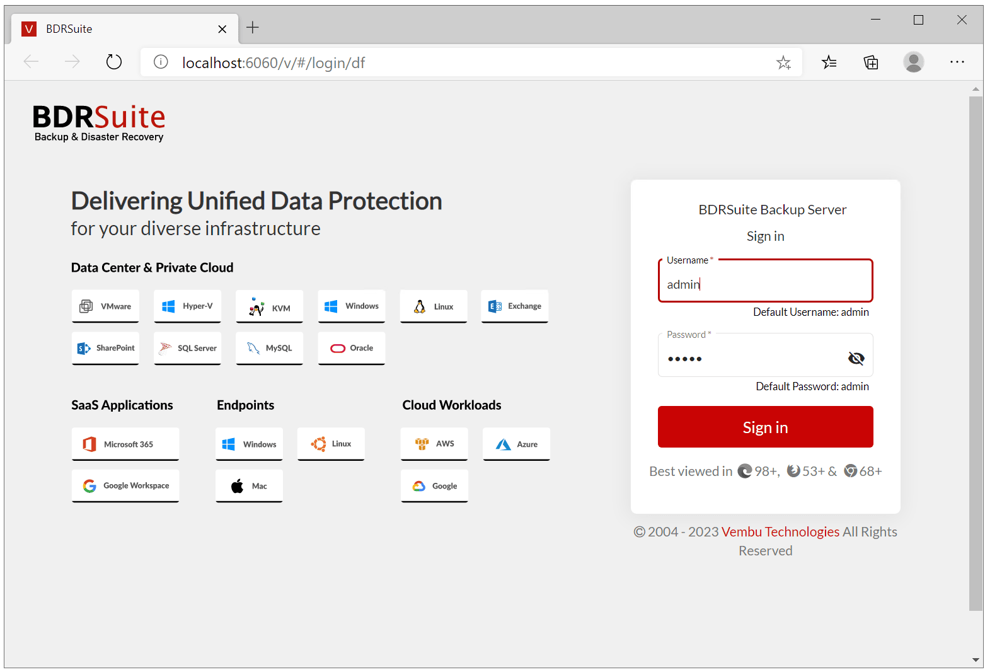Click the address bar URL

click(x=274, y=62)
